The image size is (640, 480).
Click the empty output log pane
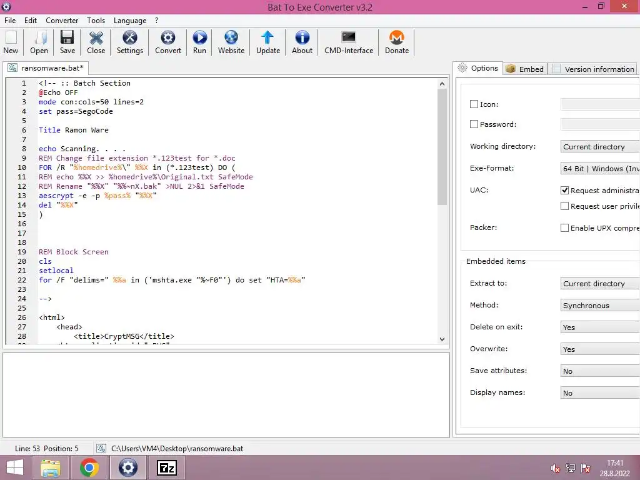tap(226, 395)
